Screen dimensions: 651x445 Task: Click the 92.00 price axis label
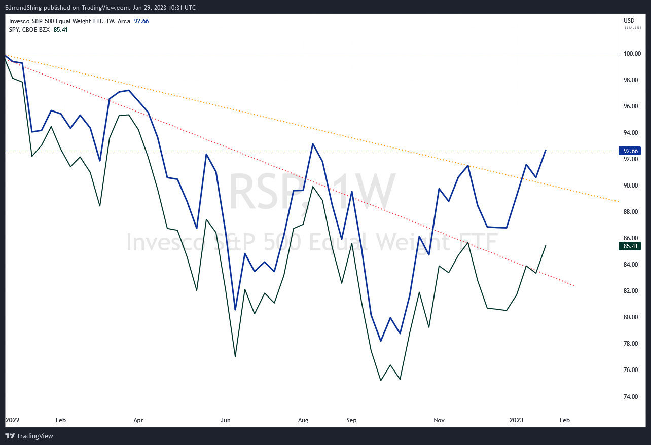pyautogui.click(x=631, y=159)
